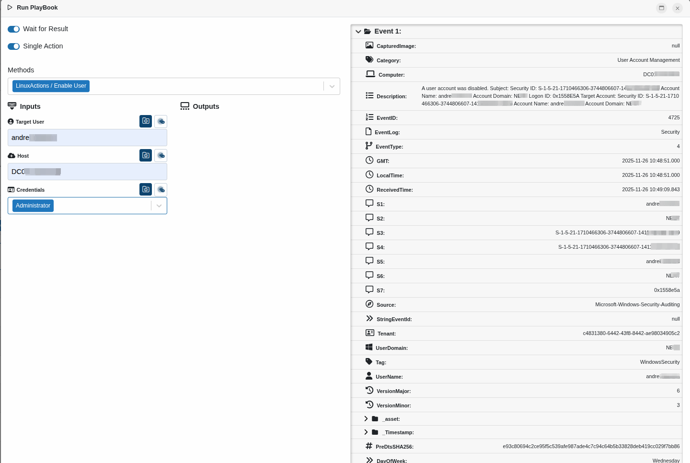Click the light pie icon beside Target User
690x463 pixels.
tap(161, 121)
